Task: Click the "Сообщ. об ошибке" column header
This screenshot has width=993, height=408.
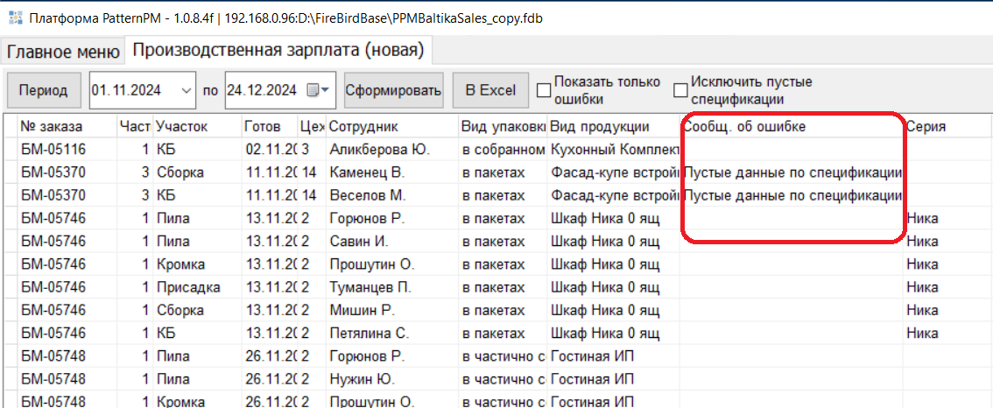Action: (x=744, y=127)
